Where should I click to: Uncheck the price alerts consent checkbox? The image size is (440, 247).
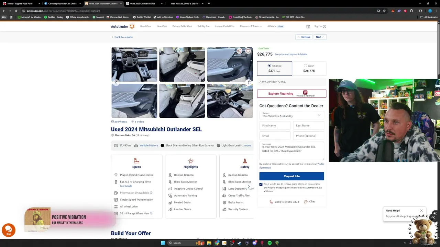(261, 184)
